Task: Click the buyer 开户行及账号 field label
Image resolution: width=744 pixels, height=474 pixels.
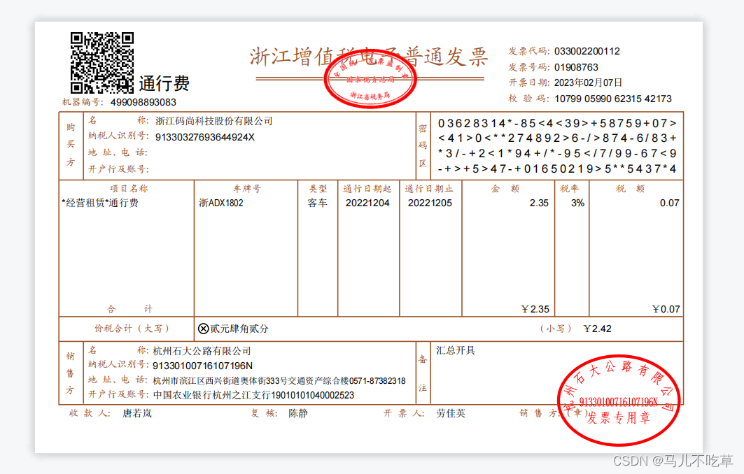Action: point(118,169)
